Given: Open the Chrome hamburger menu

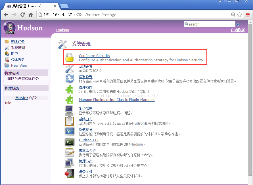Looking at the screenshot, I should click(248, 15).
